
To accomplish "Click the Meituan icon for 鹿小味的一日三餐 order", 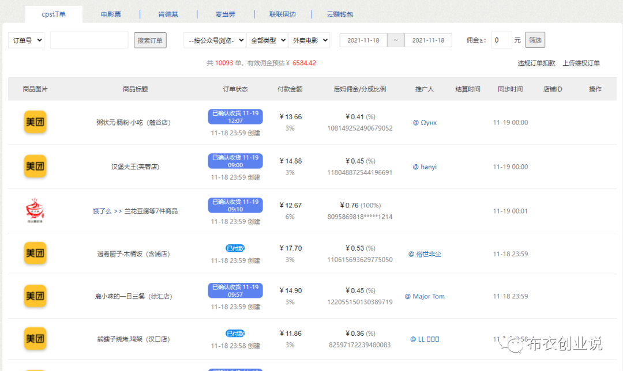I will pos(35,296).
